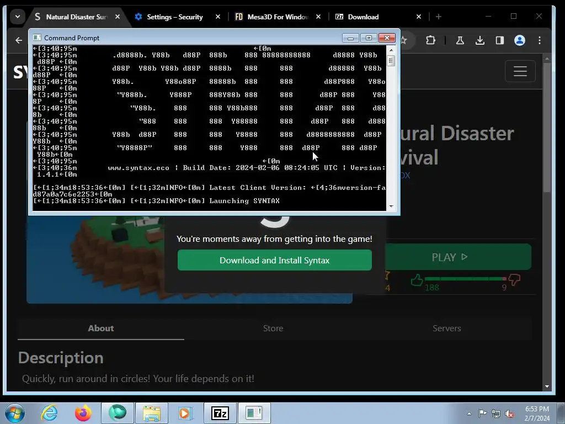This screenshot has height=424, width=565.
Task: Open volume control tray icon
Action: [509, 414]
